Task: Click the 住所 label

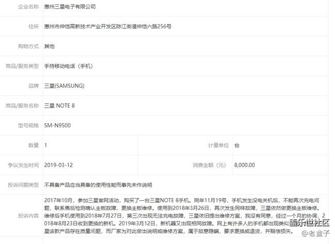Action: tap(33, 26)
